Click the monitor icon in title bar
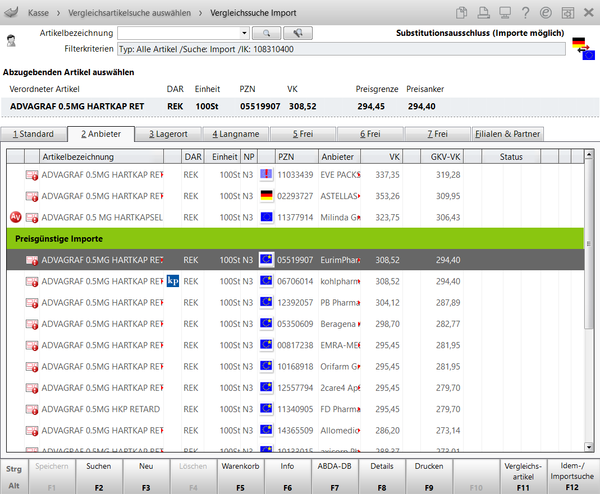The width and height of the screenshot is (600, 494). 505,13
